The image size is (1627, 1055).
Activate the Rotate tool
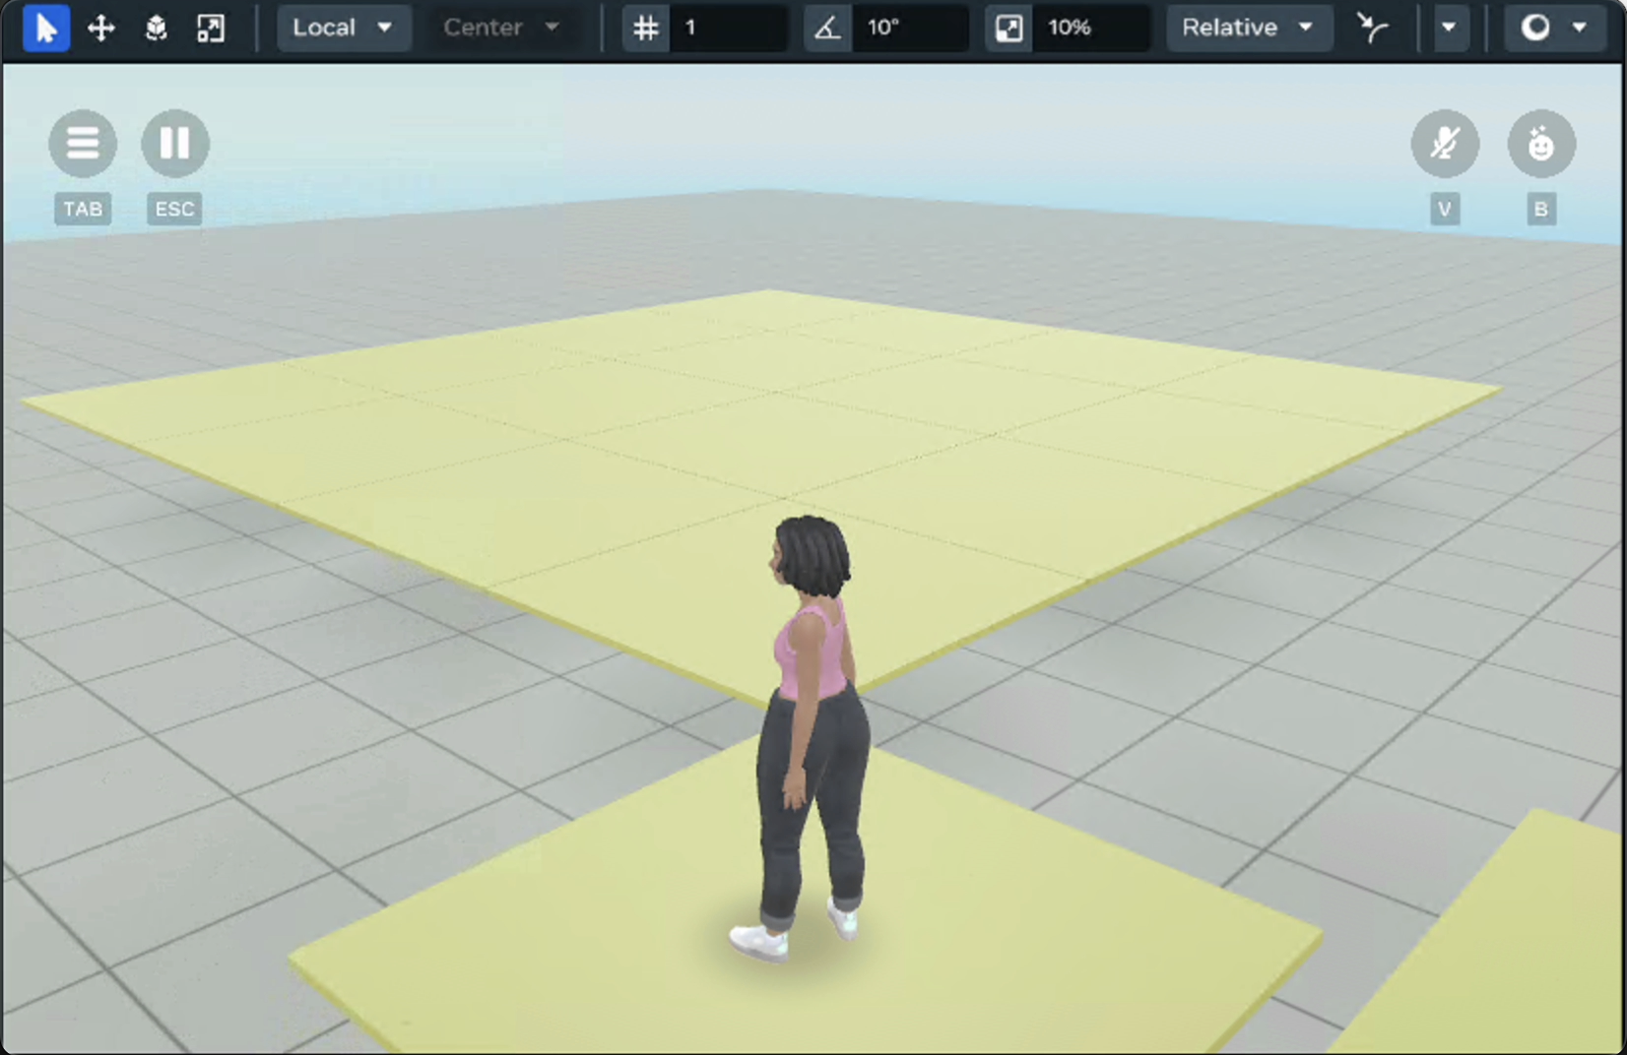point(156,28)
